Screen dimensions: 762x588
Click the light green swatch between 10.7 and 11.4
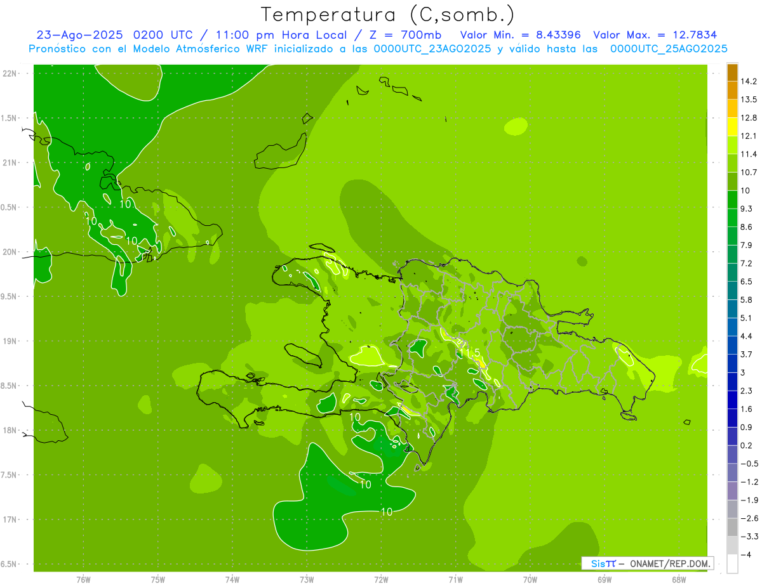[x=732, y=163]
